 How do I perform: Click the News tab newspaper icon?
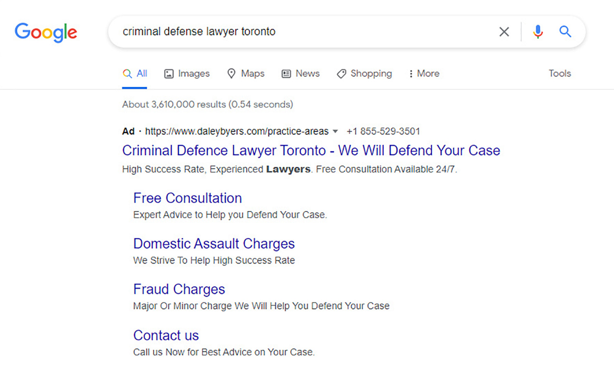(x=286, y=74)
